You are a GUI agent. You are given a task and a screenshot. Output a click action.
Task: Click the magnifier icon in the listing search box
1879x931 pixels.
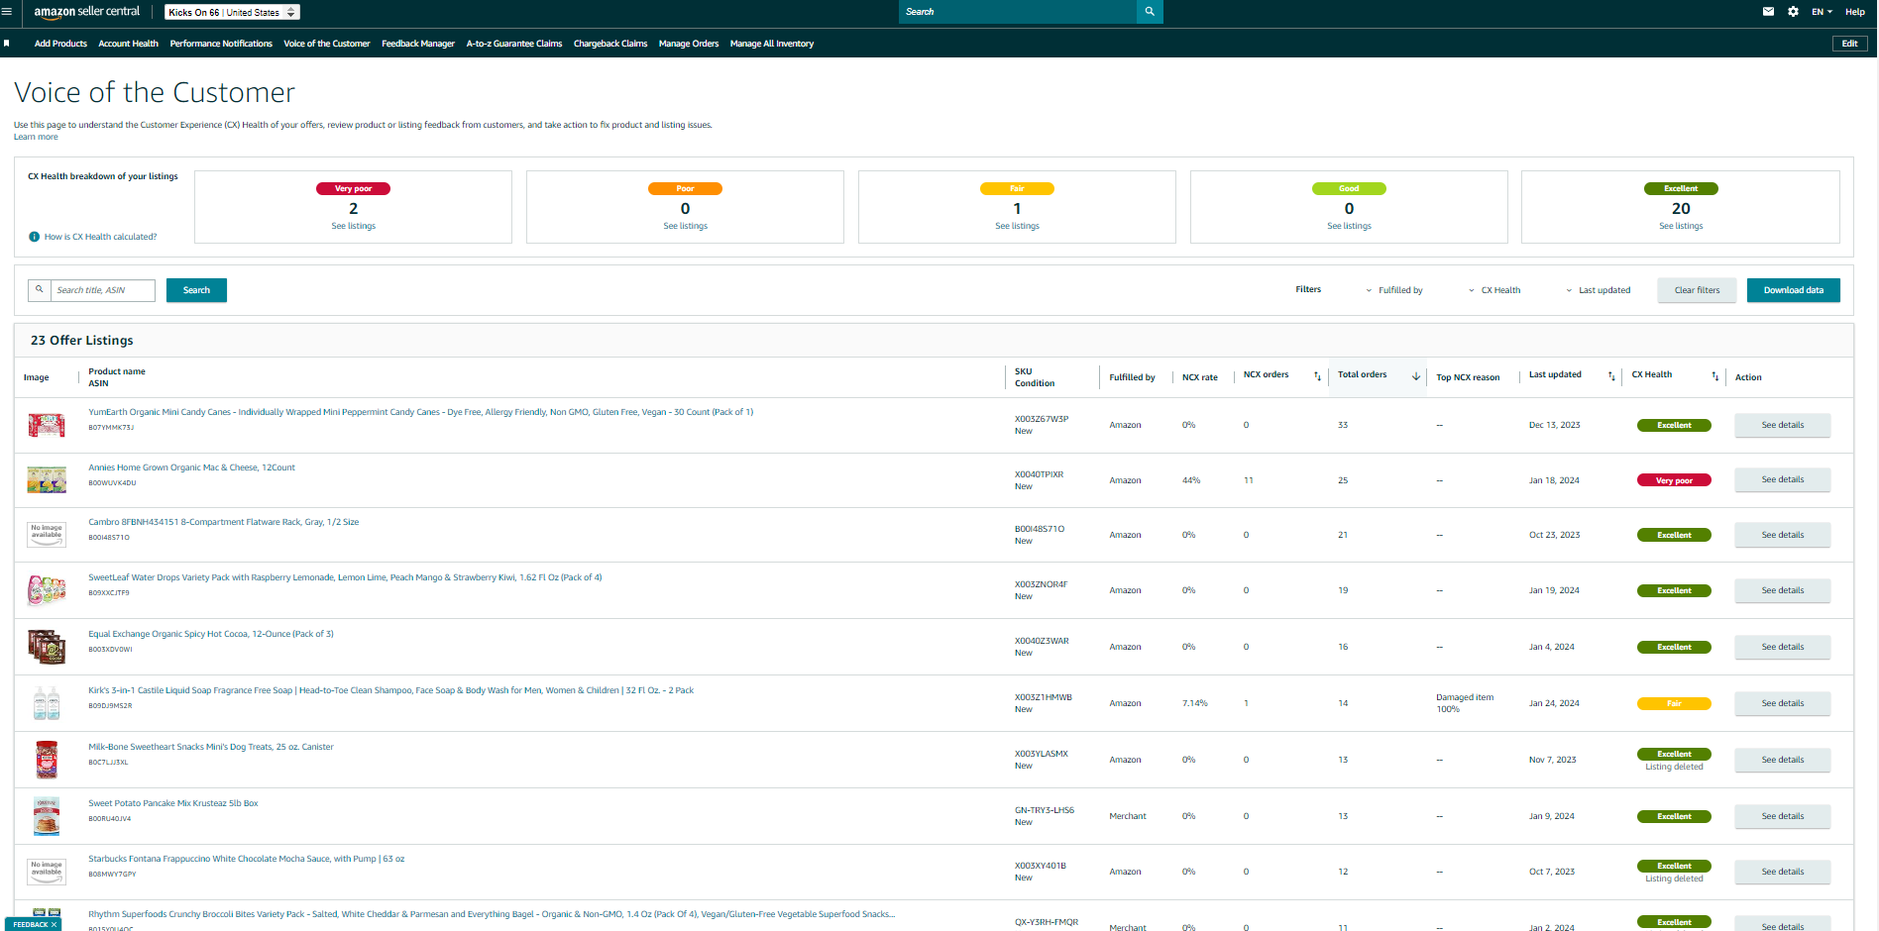click(40, 290)
